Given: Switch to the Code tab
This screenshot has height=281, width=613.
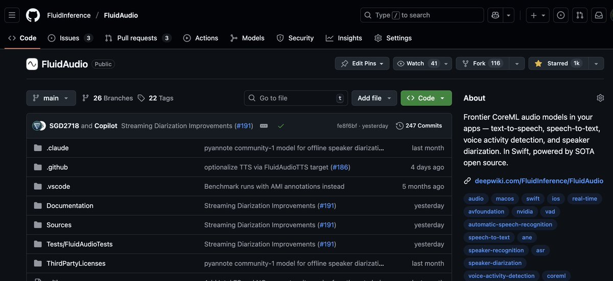Looking at the screenshot, I should (22, 38).
